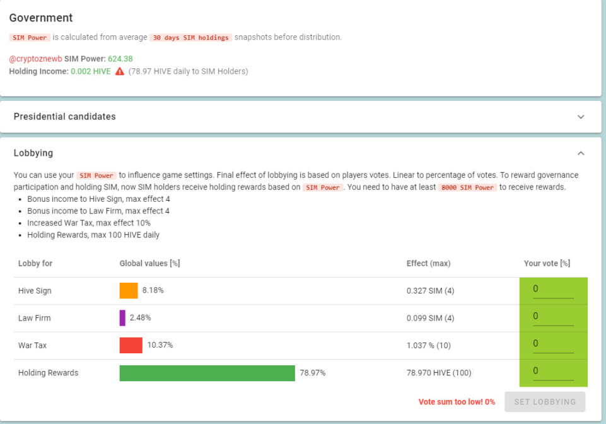Click the red warning triangle icon
The height and width of the screenshot is (424, 606).
(120, 71)
